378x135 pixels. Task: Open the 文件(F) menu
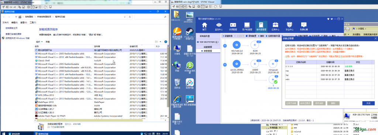[6, 22]
